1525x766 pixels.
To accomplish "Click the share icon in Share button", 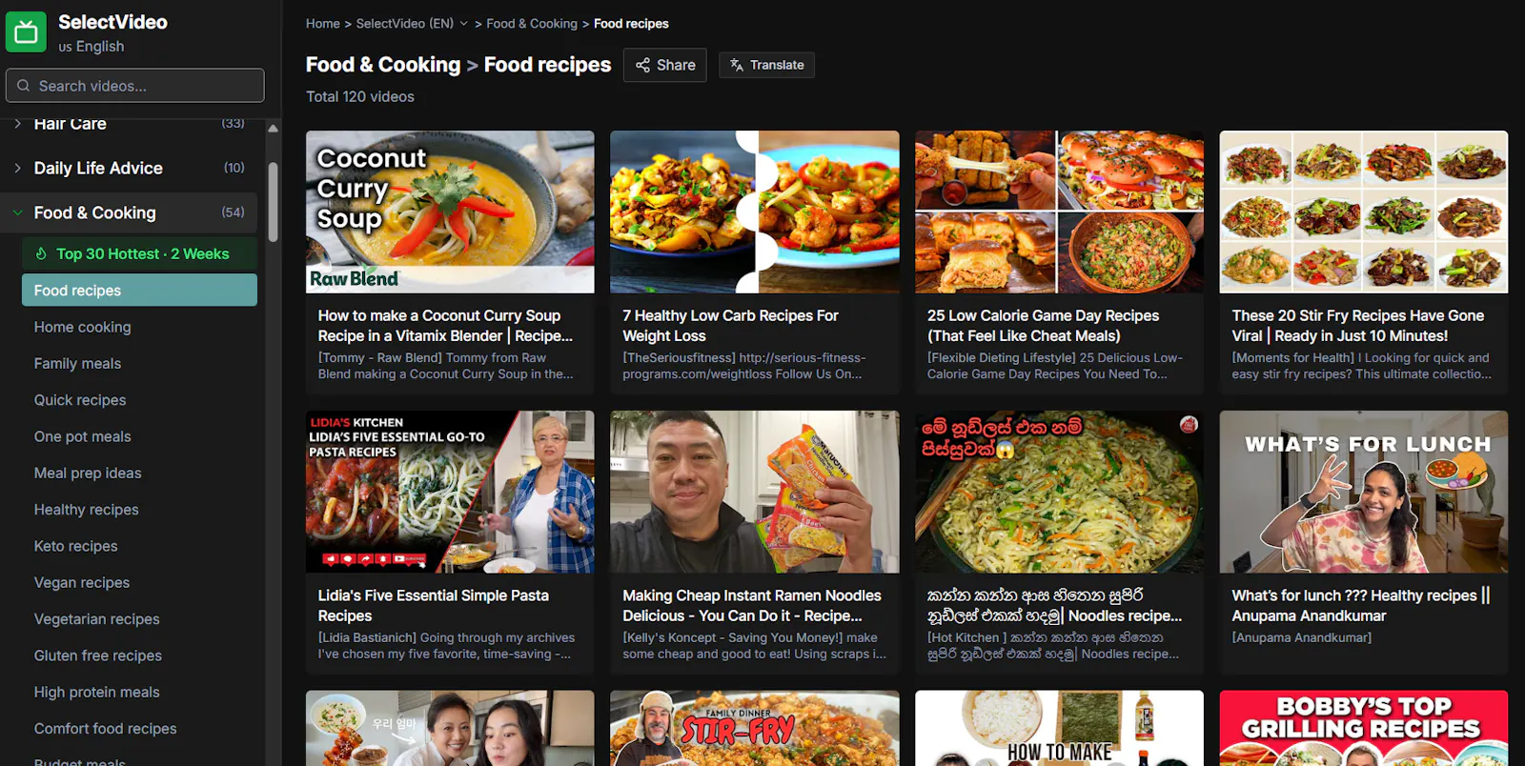I will (x=642, y=65).
